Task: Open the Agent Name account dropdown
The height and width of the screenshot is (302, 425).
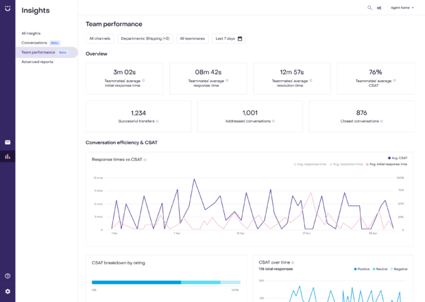Action: point(402,8)
